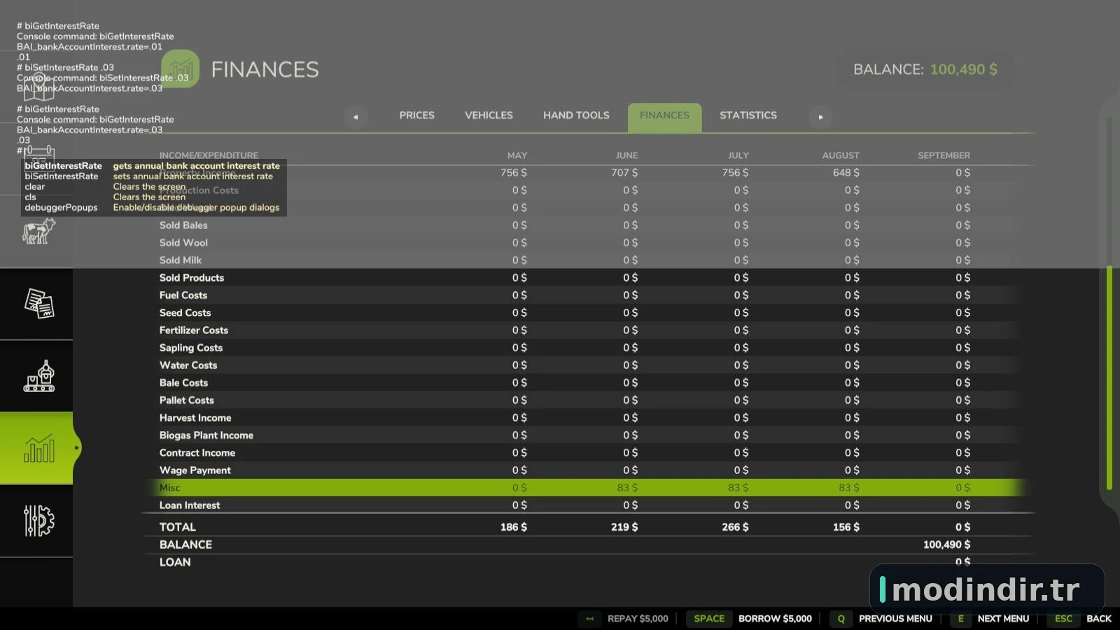Click the LOAN row label

click(175, 562)
